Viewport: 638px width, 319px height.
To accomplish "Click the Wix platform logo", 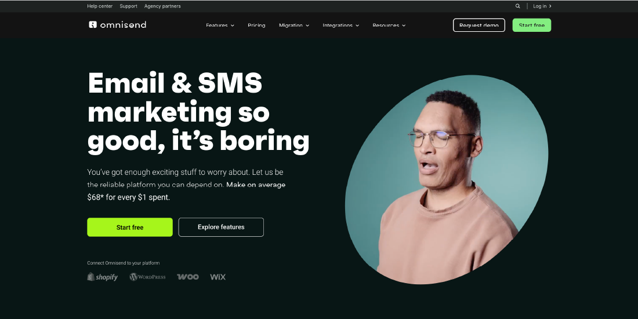I will coord(217,277).
